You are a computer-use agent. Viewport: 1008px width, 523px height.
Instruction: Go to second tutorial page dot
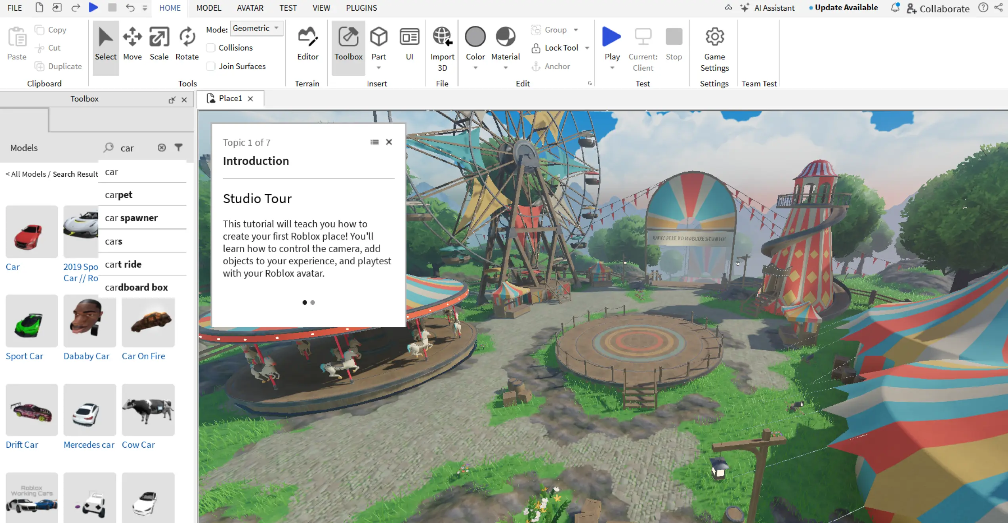(x=313, y=302)
